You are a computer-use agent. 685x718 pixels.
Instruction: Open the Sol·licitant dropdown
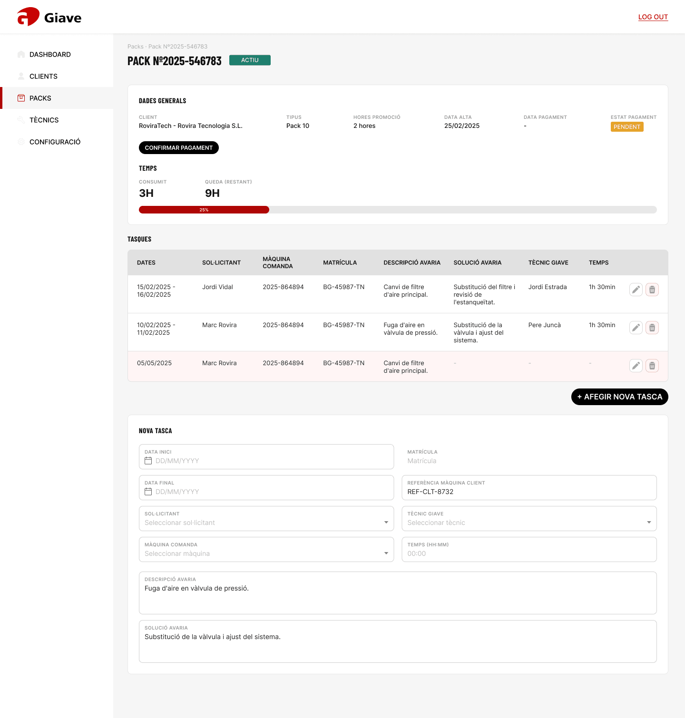[266, 518]
